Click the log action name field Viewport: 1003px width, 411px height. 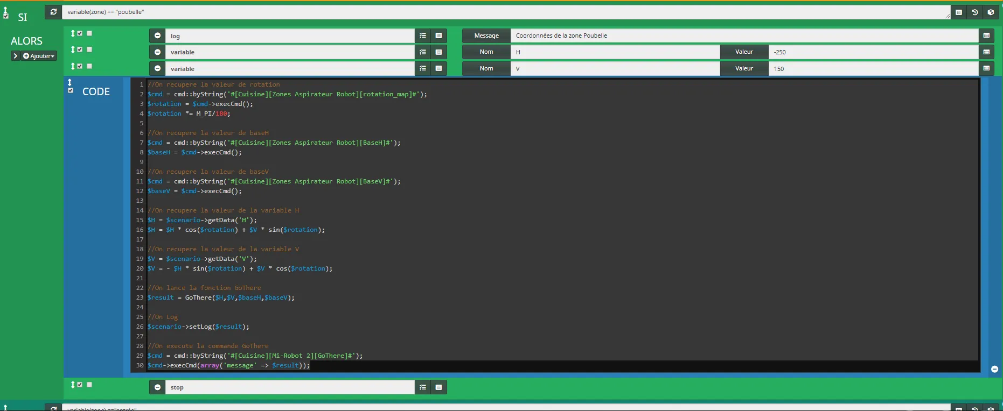(290, 36)
